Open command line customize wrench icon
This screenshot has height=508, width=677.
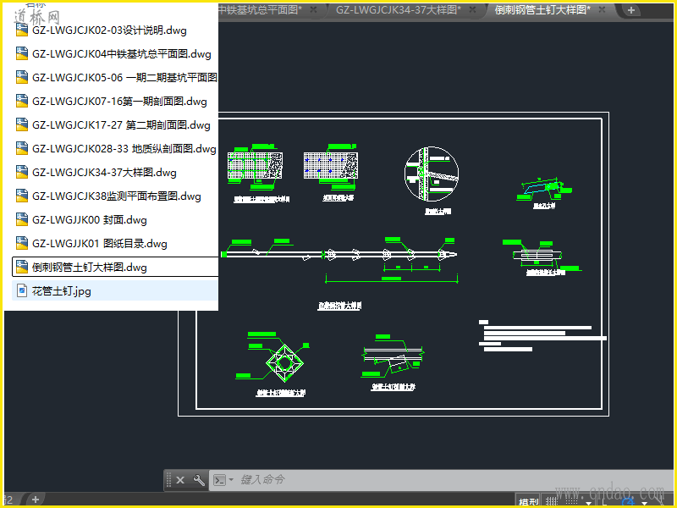pos(199,480)
